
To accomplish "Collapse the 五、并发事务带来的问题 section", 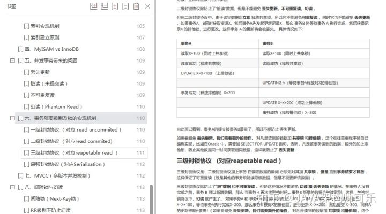I will [12, 60].
